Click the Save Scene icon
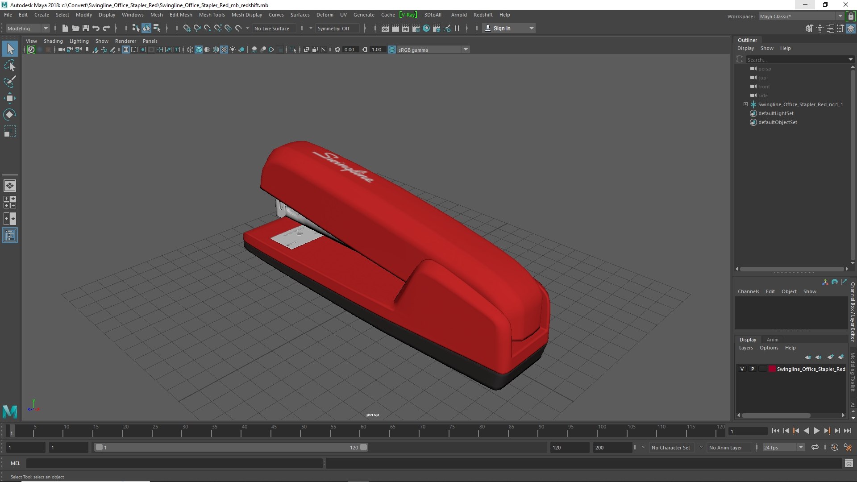The height and width of the screenshot is (482, 857). (86, 28)
